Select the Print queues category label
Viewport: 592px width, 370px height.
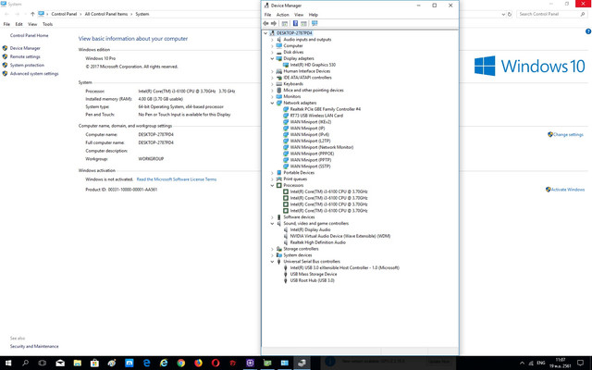295,179
